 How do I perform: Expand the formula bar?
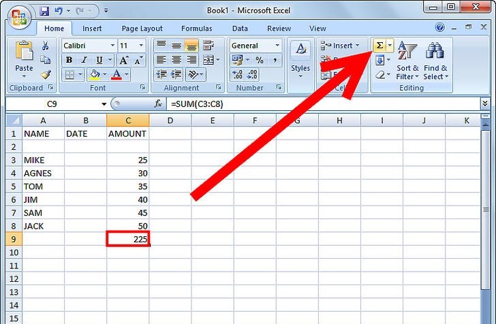tap(485, 103)
